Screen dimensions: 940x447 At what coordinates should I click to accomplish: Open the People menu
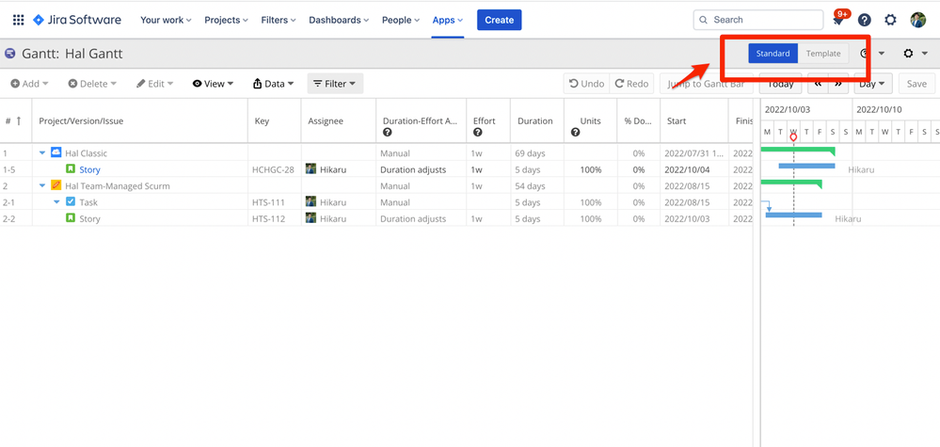[401, 20]
